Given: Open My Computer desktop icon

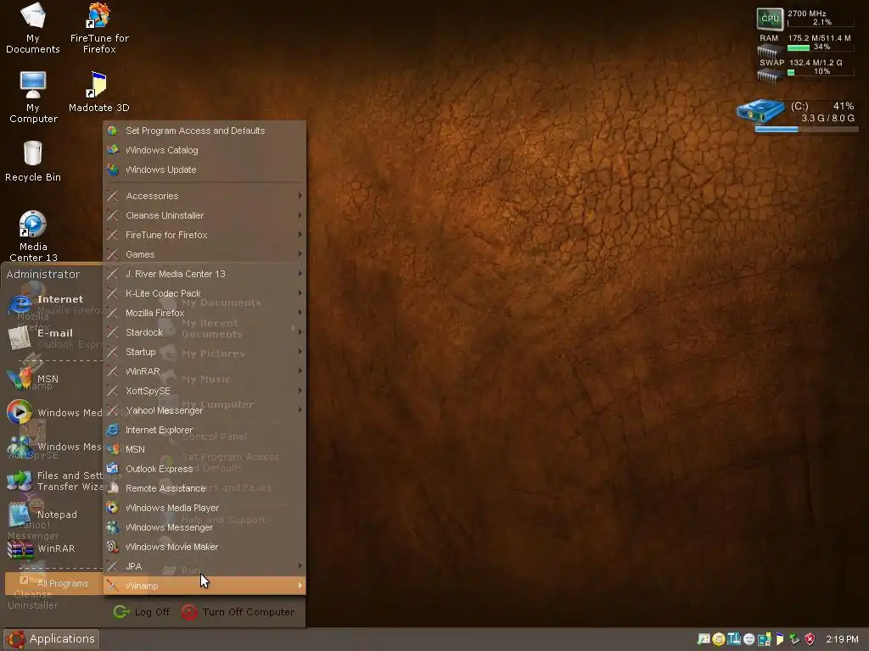Looking at the screenshot, I should (33, 97).
